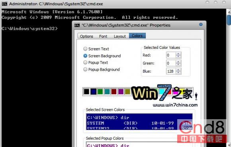Open the Layout tab
Screen dimensions: 231x147
(x=120, y=36)
